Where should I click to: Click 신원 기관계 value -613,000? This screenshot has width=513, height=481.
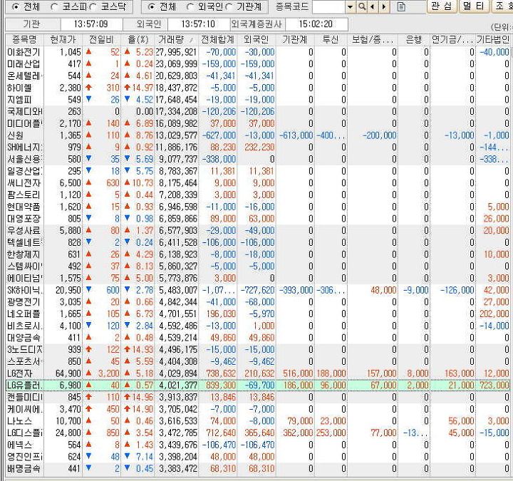(296, 135)
